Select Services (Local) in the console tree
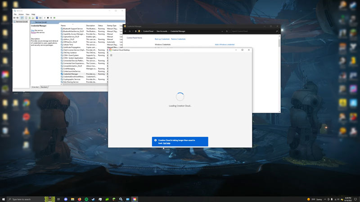This screenshot has width=360, height=202. 22,22
